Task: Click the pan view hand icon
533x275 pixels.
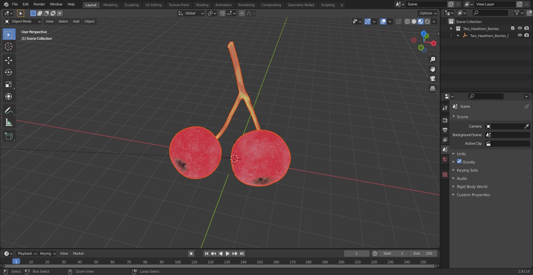Action: click(432, 69)
